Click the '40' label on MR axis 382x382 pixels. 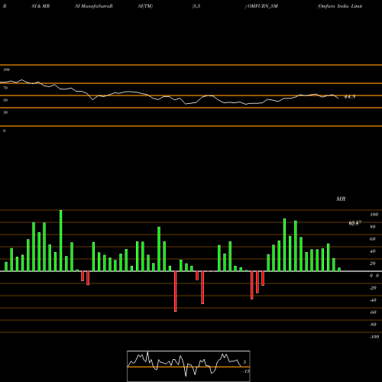pos(373,251)
